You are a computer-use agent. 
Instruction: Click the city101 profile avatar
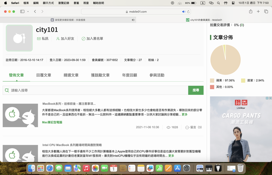19,38
